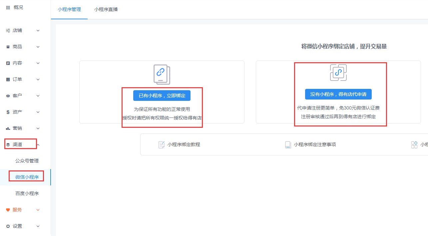Screen dimensions: 428x236
Task: Click the 店铺 store icon in the sidebar
Action: 8,31
